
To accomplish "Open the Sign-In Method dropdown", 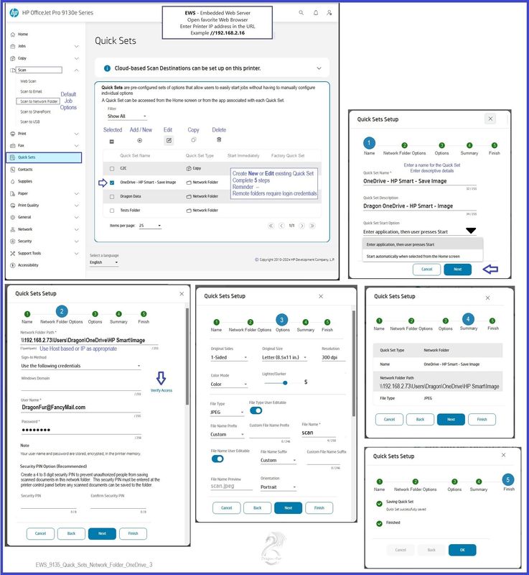I will point(81,366).
